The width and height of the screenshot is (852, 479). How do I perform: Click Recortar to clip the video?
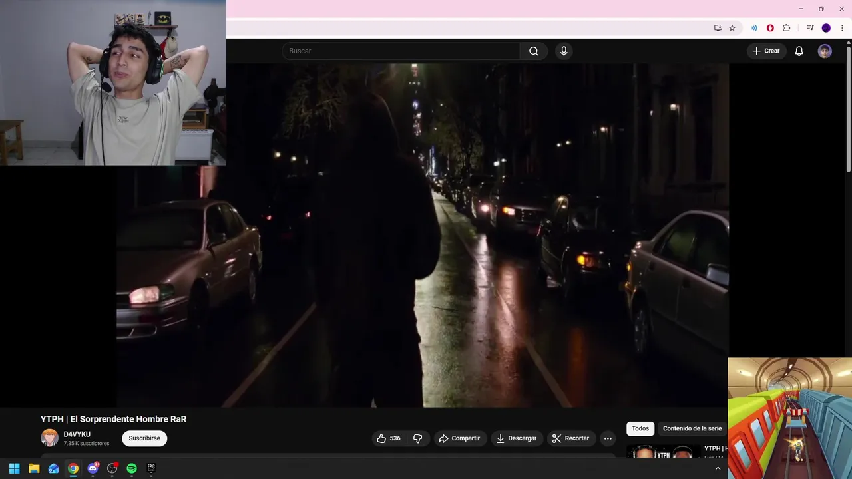571,438
